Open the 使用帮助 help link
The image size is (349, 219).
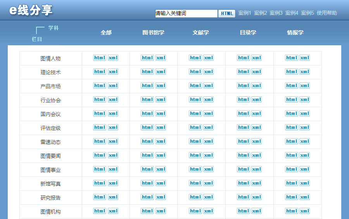click(x=327, y=13)
